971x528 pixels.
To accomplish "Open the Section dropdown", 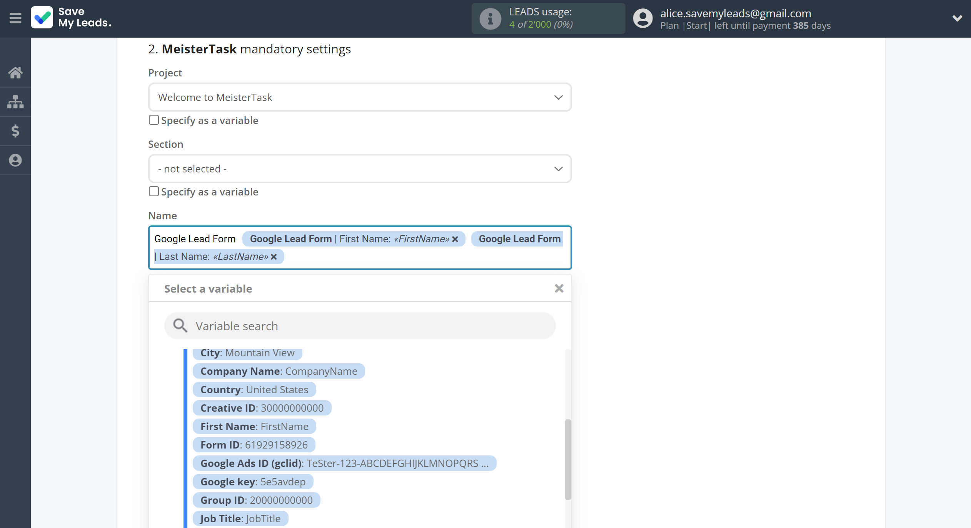I will 360,169.
